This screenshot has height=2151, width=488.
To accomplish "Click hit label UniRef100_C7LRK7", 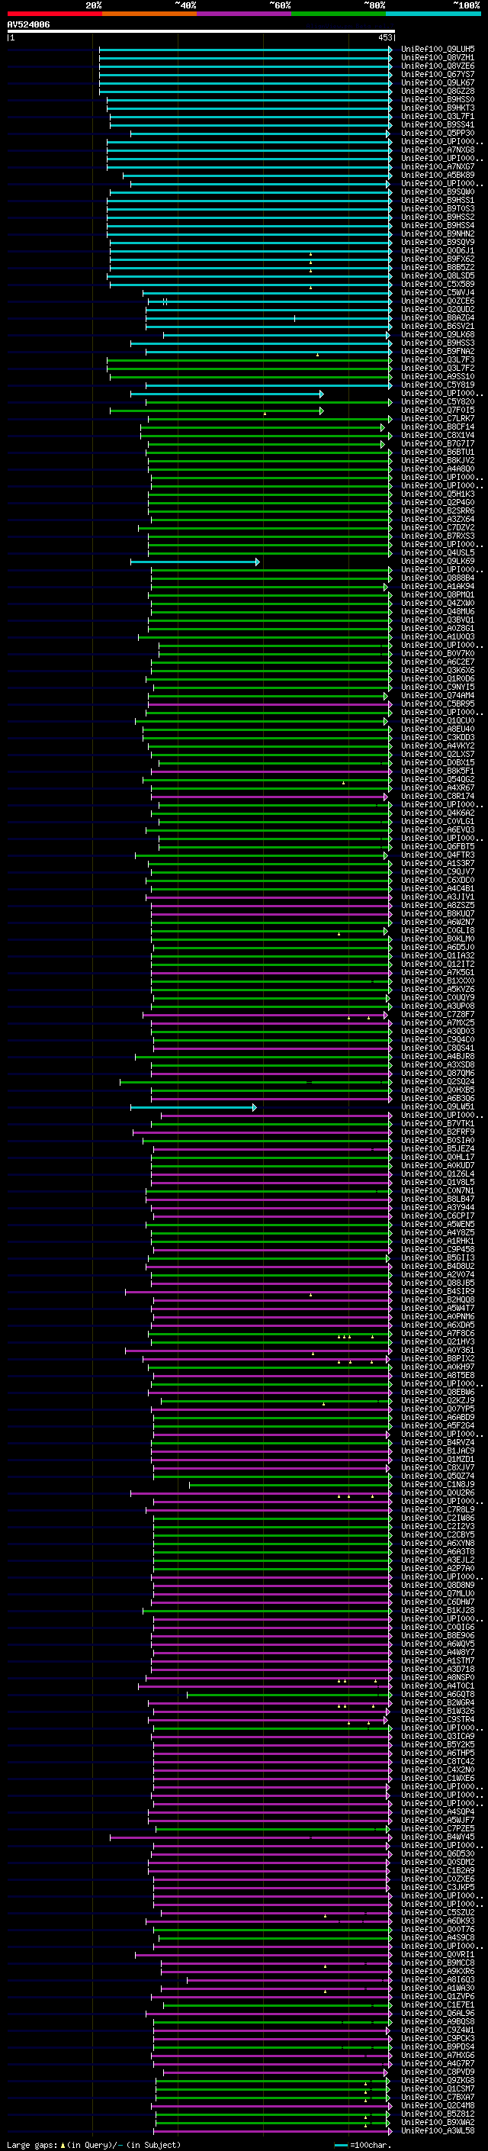I will [438, 418].
